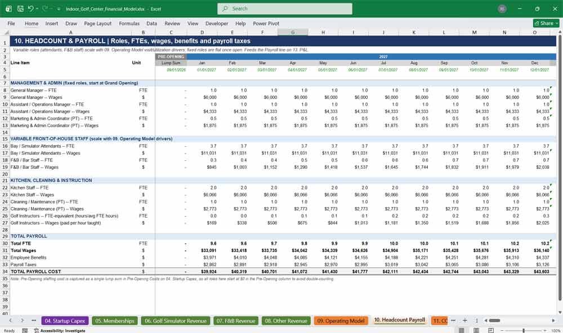Image resolution: width=563 pixels, height=333 pixels.
Task: Switch to 05. Memberships sheet
Action: click(114, 321)
